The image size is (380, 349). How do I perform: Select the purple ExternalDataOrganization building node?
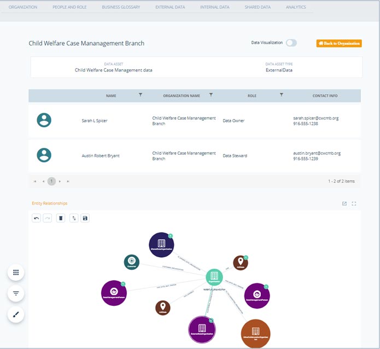202,329
